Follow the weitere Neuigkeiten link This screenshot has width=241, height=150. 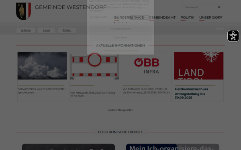pyautogui.click(x=120, y=110)
